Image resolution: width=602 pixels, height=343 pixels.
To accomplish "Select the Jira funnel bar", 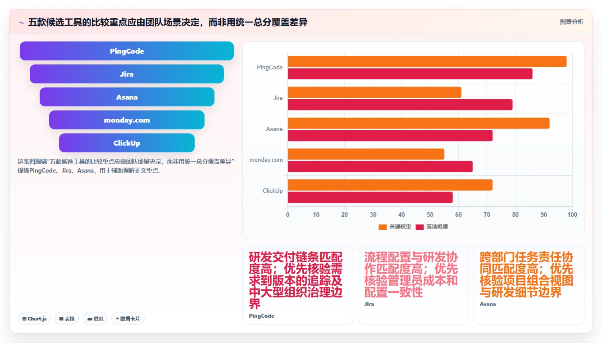I will pyautogui.click(x=127, y=74).
